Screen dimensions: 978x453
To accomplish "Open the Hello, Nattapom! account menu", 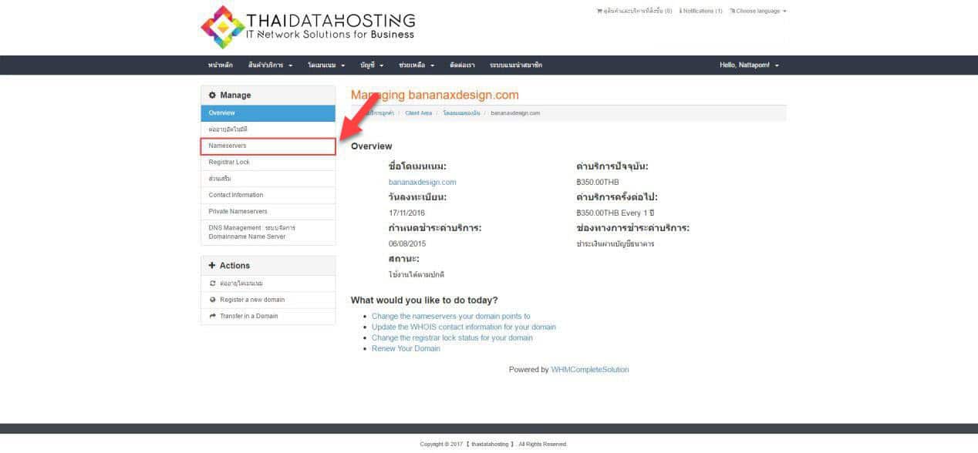I will pyautogui.click(x=749, y=65).
